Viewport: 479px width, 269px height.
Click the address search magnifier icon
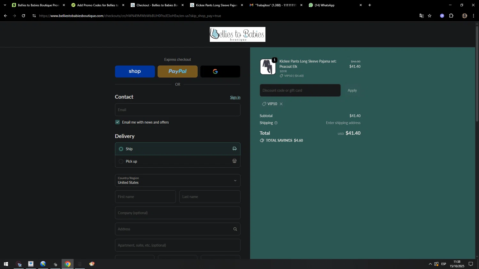(x=235, y=229)
